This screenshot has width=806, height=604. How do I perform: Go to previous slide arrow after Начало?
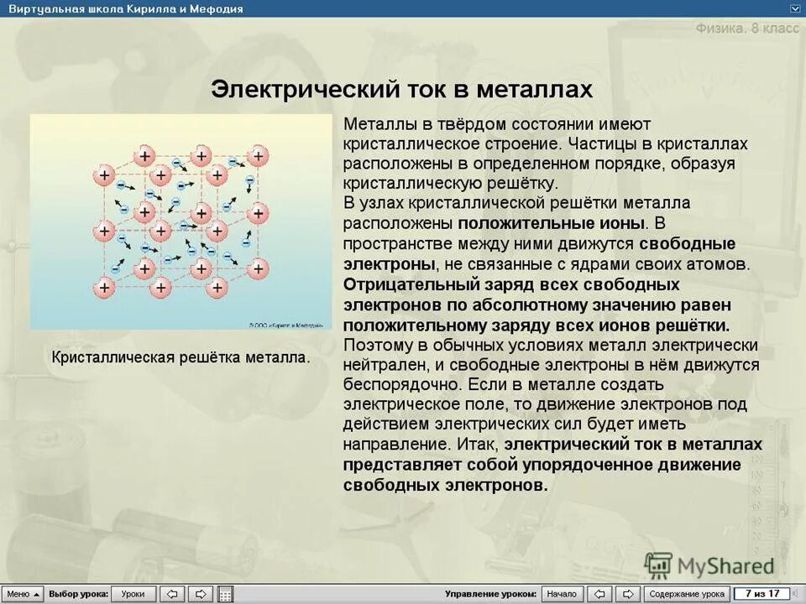tap(599, 594)
